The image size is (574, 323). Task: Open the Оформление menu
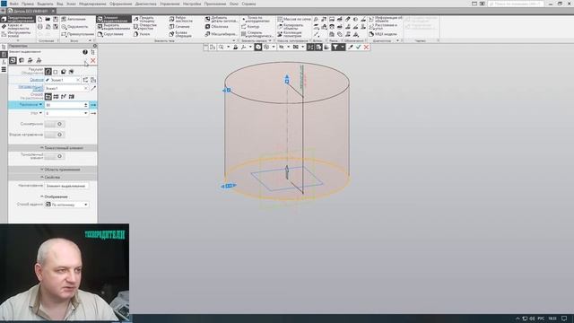[120, 4]
